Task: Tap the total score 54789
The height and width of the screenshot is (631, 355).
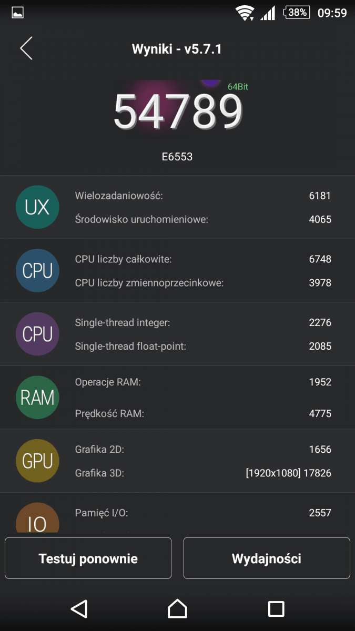Action: [178, 112]
